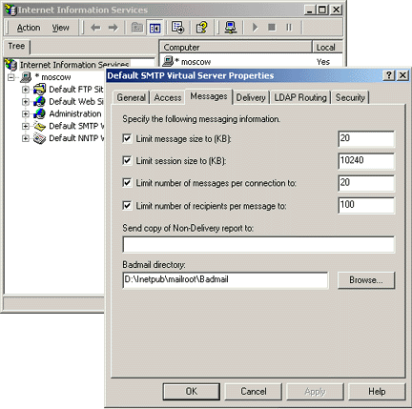Toggle Limit number of messages per connection
This screenshot has height=409, width=412.
(x=127, y=183)
